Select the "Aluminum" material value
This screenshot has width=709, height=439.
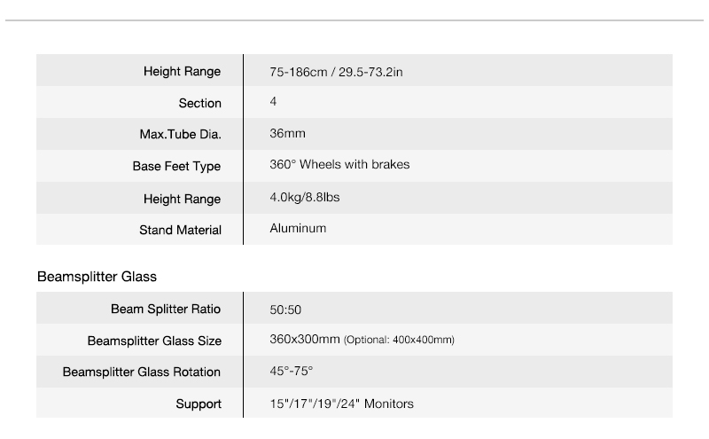(x=298, y=228)
